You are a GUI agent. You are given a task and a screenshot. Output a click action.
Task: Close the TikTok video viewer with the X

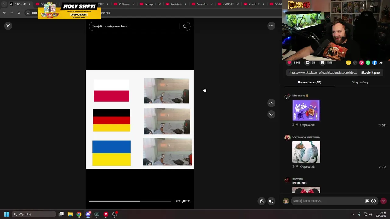point(8,26)
